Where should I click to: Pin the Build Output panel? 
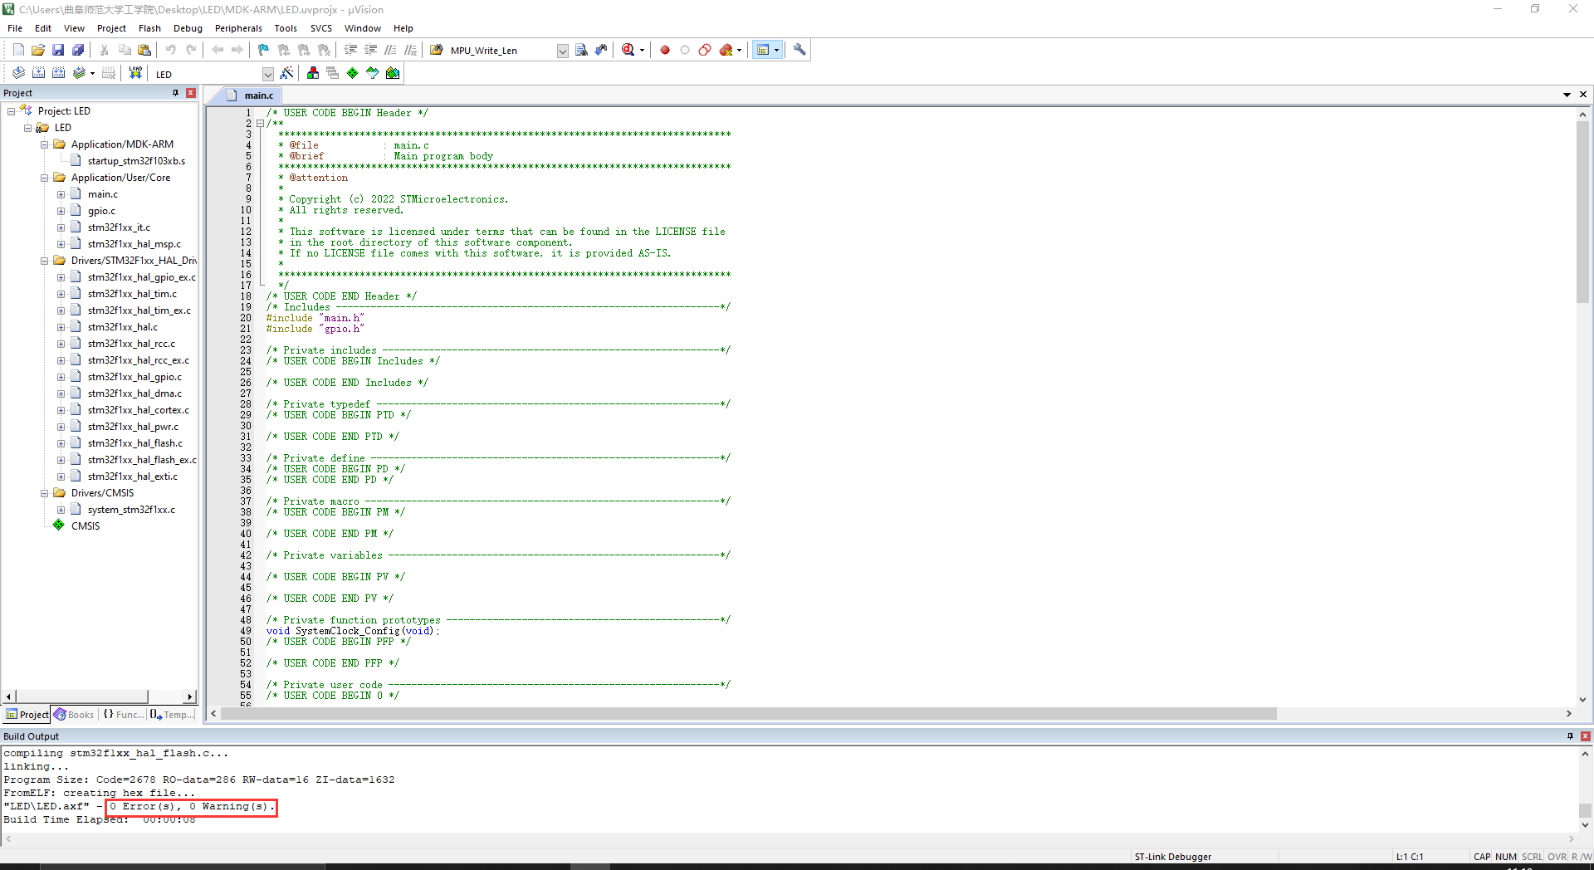1570,736
